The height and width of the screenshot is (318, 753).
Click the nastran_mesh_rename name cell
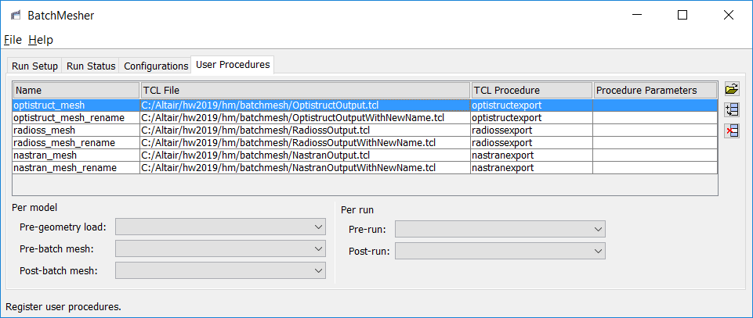64,167
